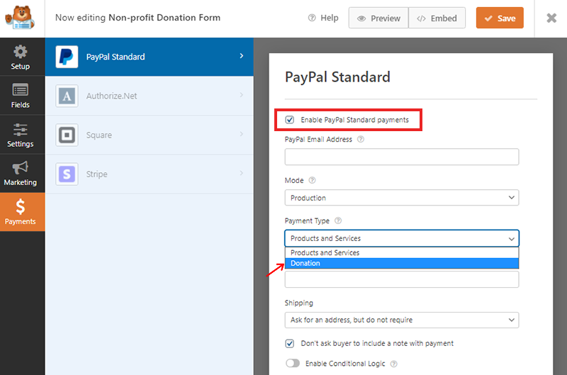Turn on Enable Conditional Logic toggle

click(x=293, y=363)
